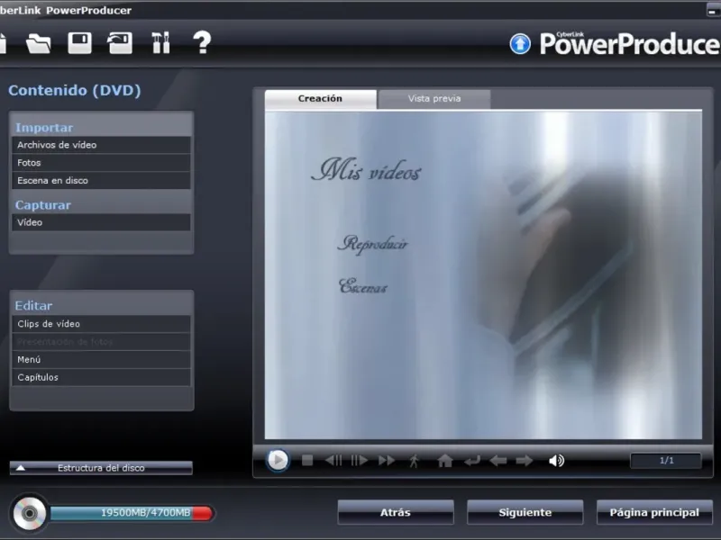The width and height of the screenshot is (721, 540).
Task: Switch to the Vista previa tab
Action: click(434, 99)
